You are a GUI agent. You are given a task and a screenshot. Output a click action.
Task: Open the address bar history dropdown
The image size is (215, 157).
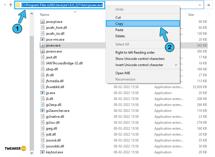200,5
